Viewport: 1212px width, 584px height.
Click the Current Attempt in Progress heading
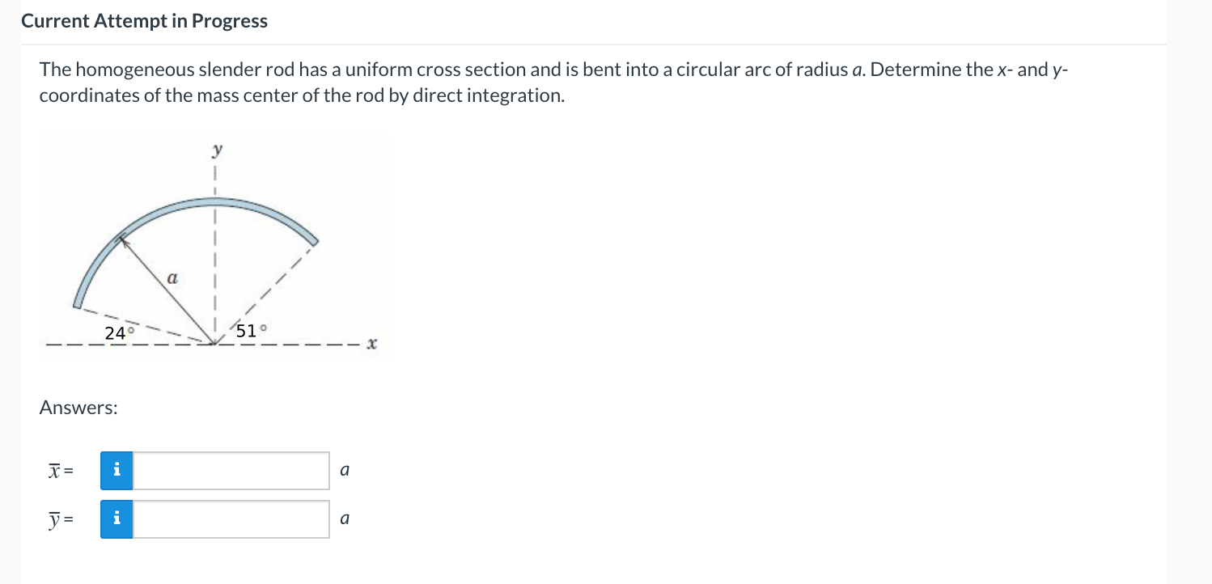pos(144,22)
